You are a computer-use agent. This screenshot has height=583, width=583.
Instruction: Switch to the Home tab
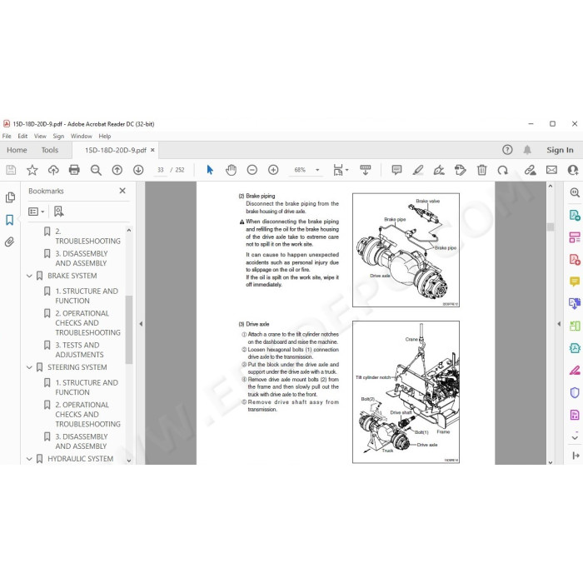[x=17, y=150]
